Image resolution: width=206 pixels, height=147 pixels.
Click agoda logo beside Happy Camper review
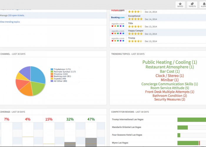118,32
